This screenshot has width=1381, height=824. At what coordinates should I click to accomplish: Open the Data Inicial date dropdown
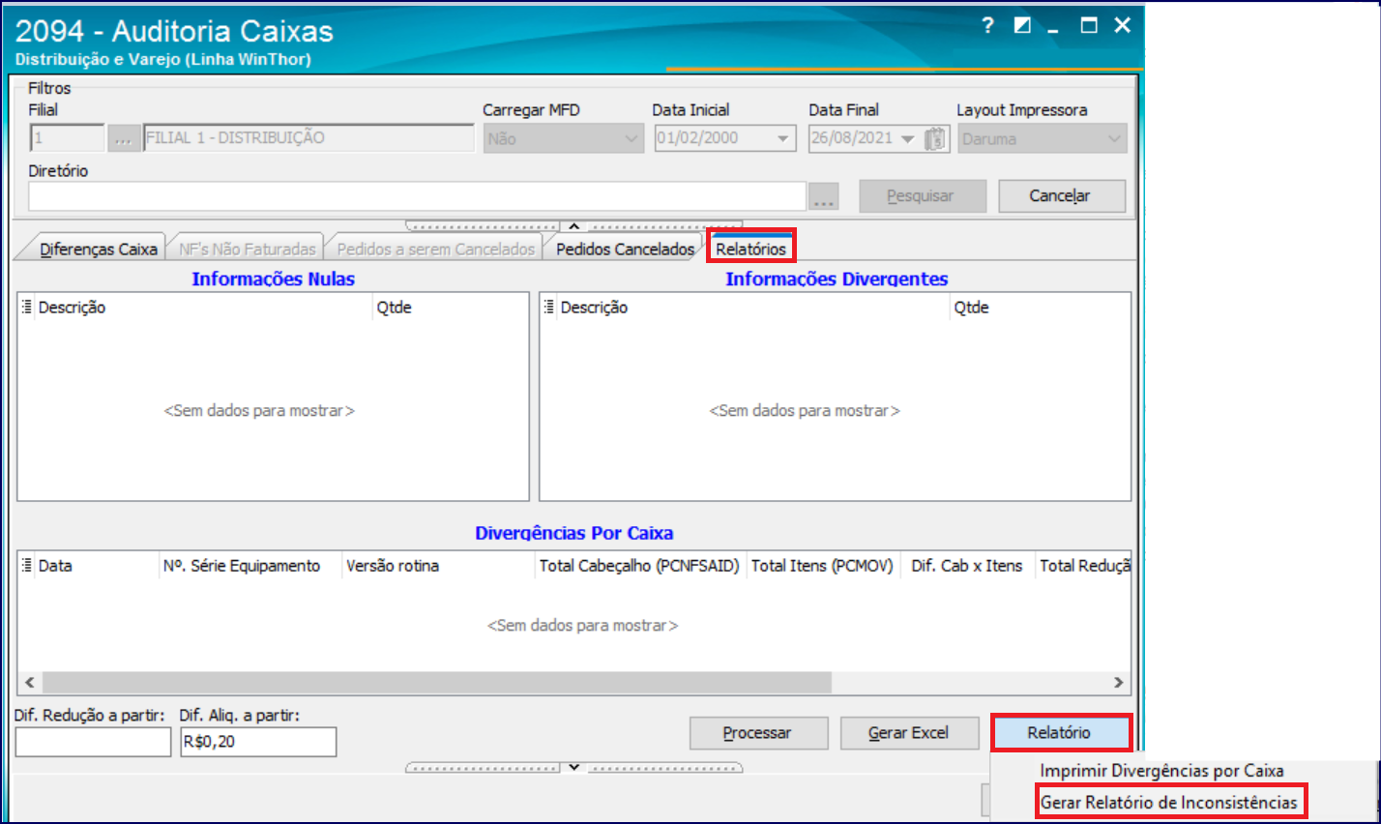tap(783, 139)
